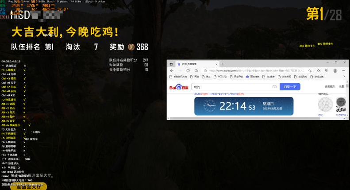Click the browser address bar URL
Image resolution: width=350 pixels, height=190 pixels.
[x=257, y=70]
